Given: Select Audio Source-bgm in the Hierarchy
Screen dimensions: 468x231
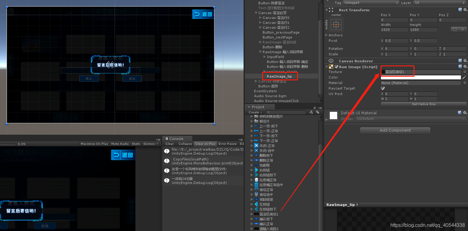Looking at the screenshot, I should (x=270, y=96).
